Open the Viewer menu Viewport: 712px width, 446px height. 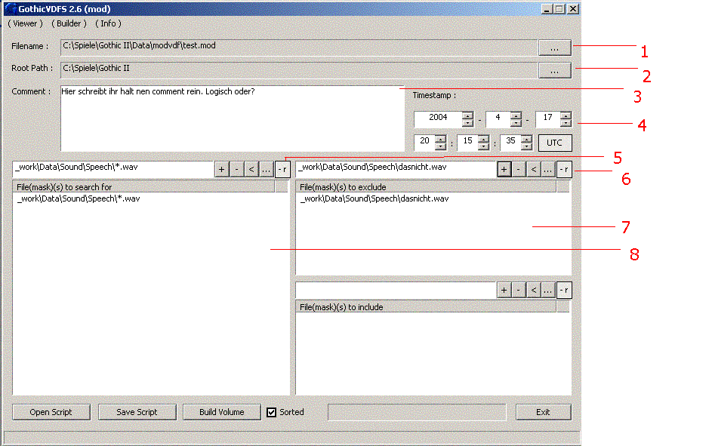click(25, 23)
